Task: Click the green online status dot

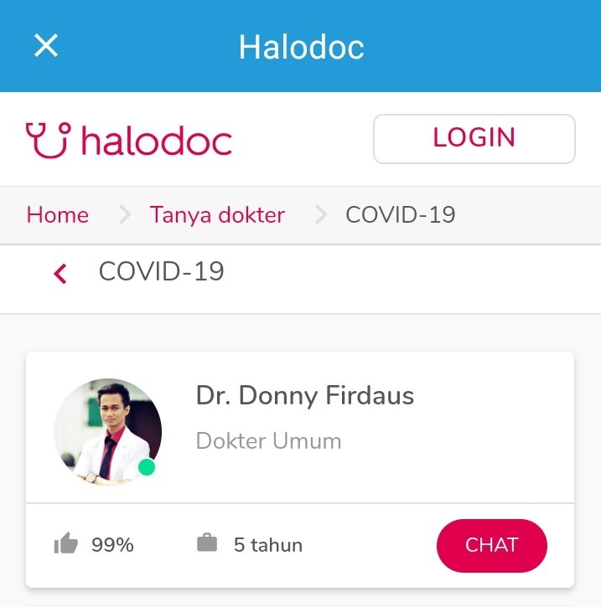Action: pyautogui.click(x=147, y=467)
